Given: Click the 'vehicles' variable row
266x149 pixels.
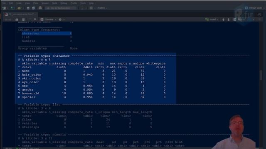Looking at the screenshot, I should 85,123.
